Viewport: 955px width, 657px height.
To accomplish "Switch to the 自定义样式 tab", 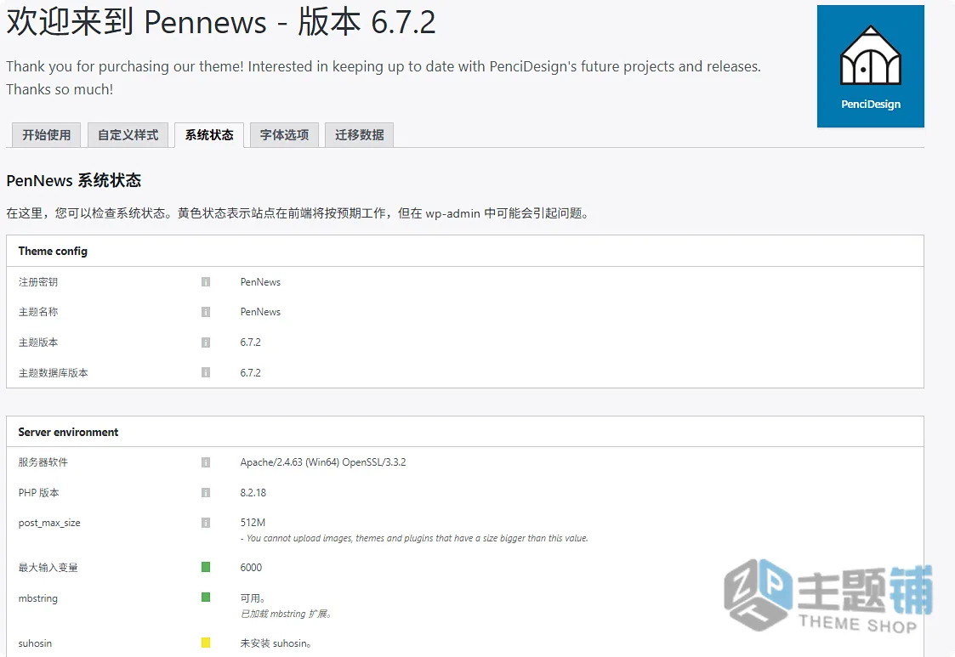I will 128,134.
